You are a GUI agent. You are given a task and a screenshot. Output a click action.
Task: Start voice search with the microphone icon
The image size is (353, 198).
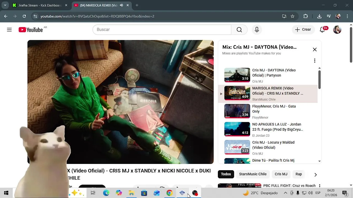pos(257,30)
